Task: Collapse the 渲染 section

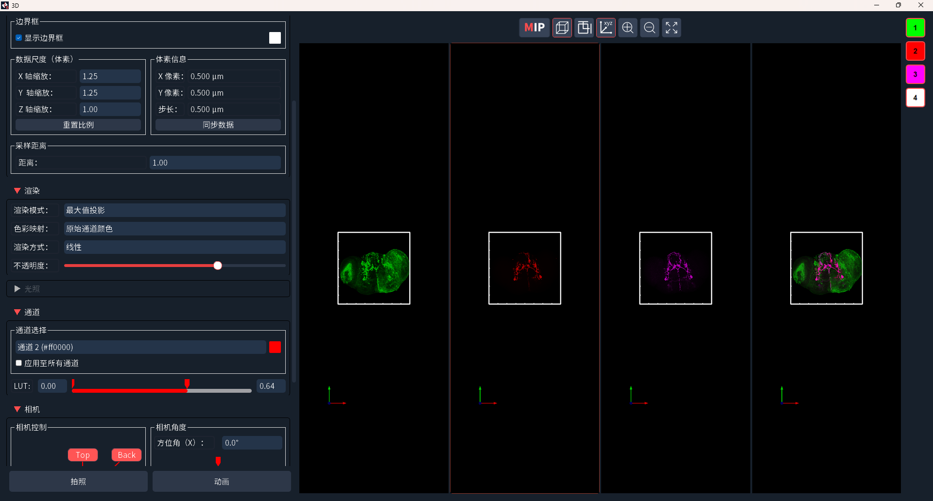Action: pos(17,191)
